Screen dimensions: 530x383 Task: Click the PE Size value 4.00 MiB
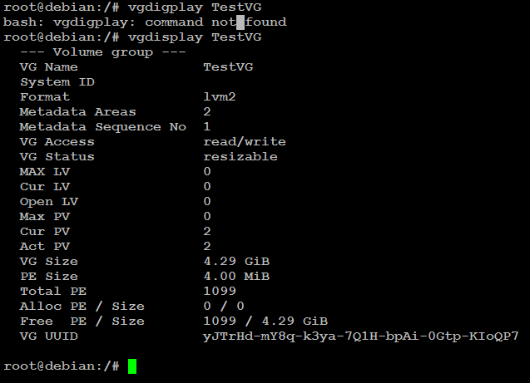pos(236,276)
